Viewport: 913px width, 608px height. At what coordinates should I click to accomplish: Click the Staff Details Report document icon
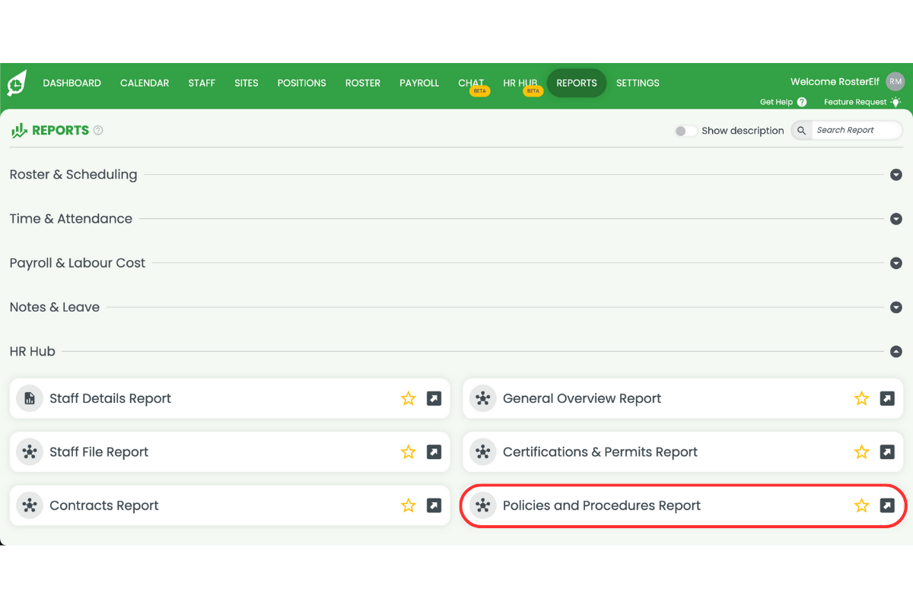pyautogui.click(x=29, y=397)
